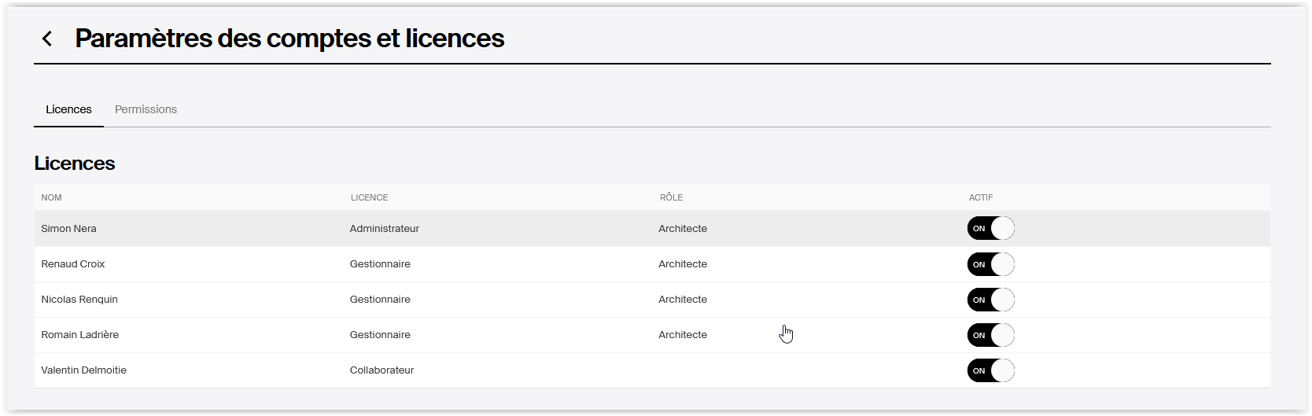1312x416 pixels.
Task: Open Valentin Delmoitie's Collaborateur licence cell
Action: [381, 370]
